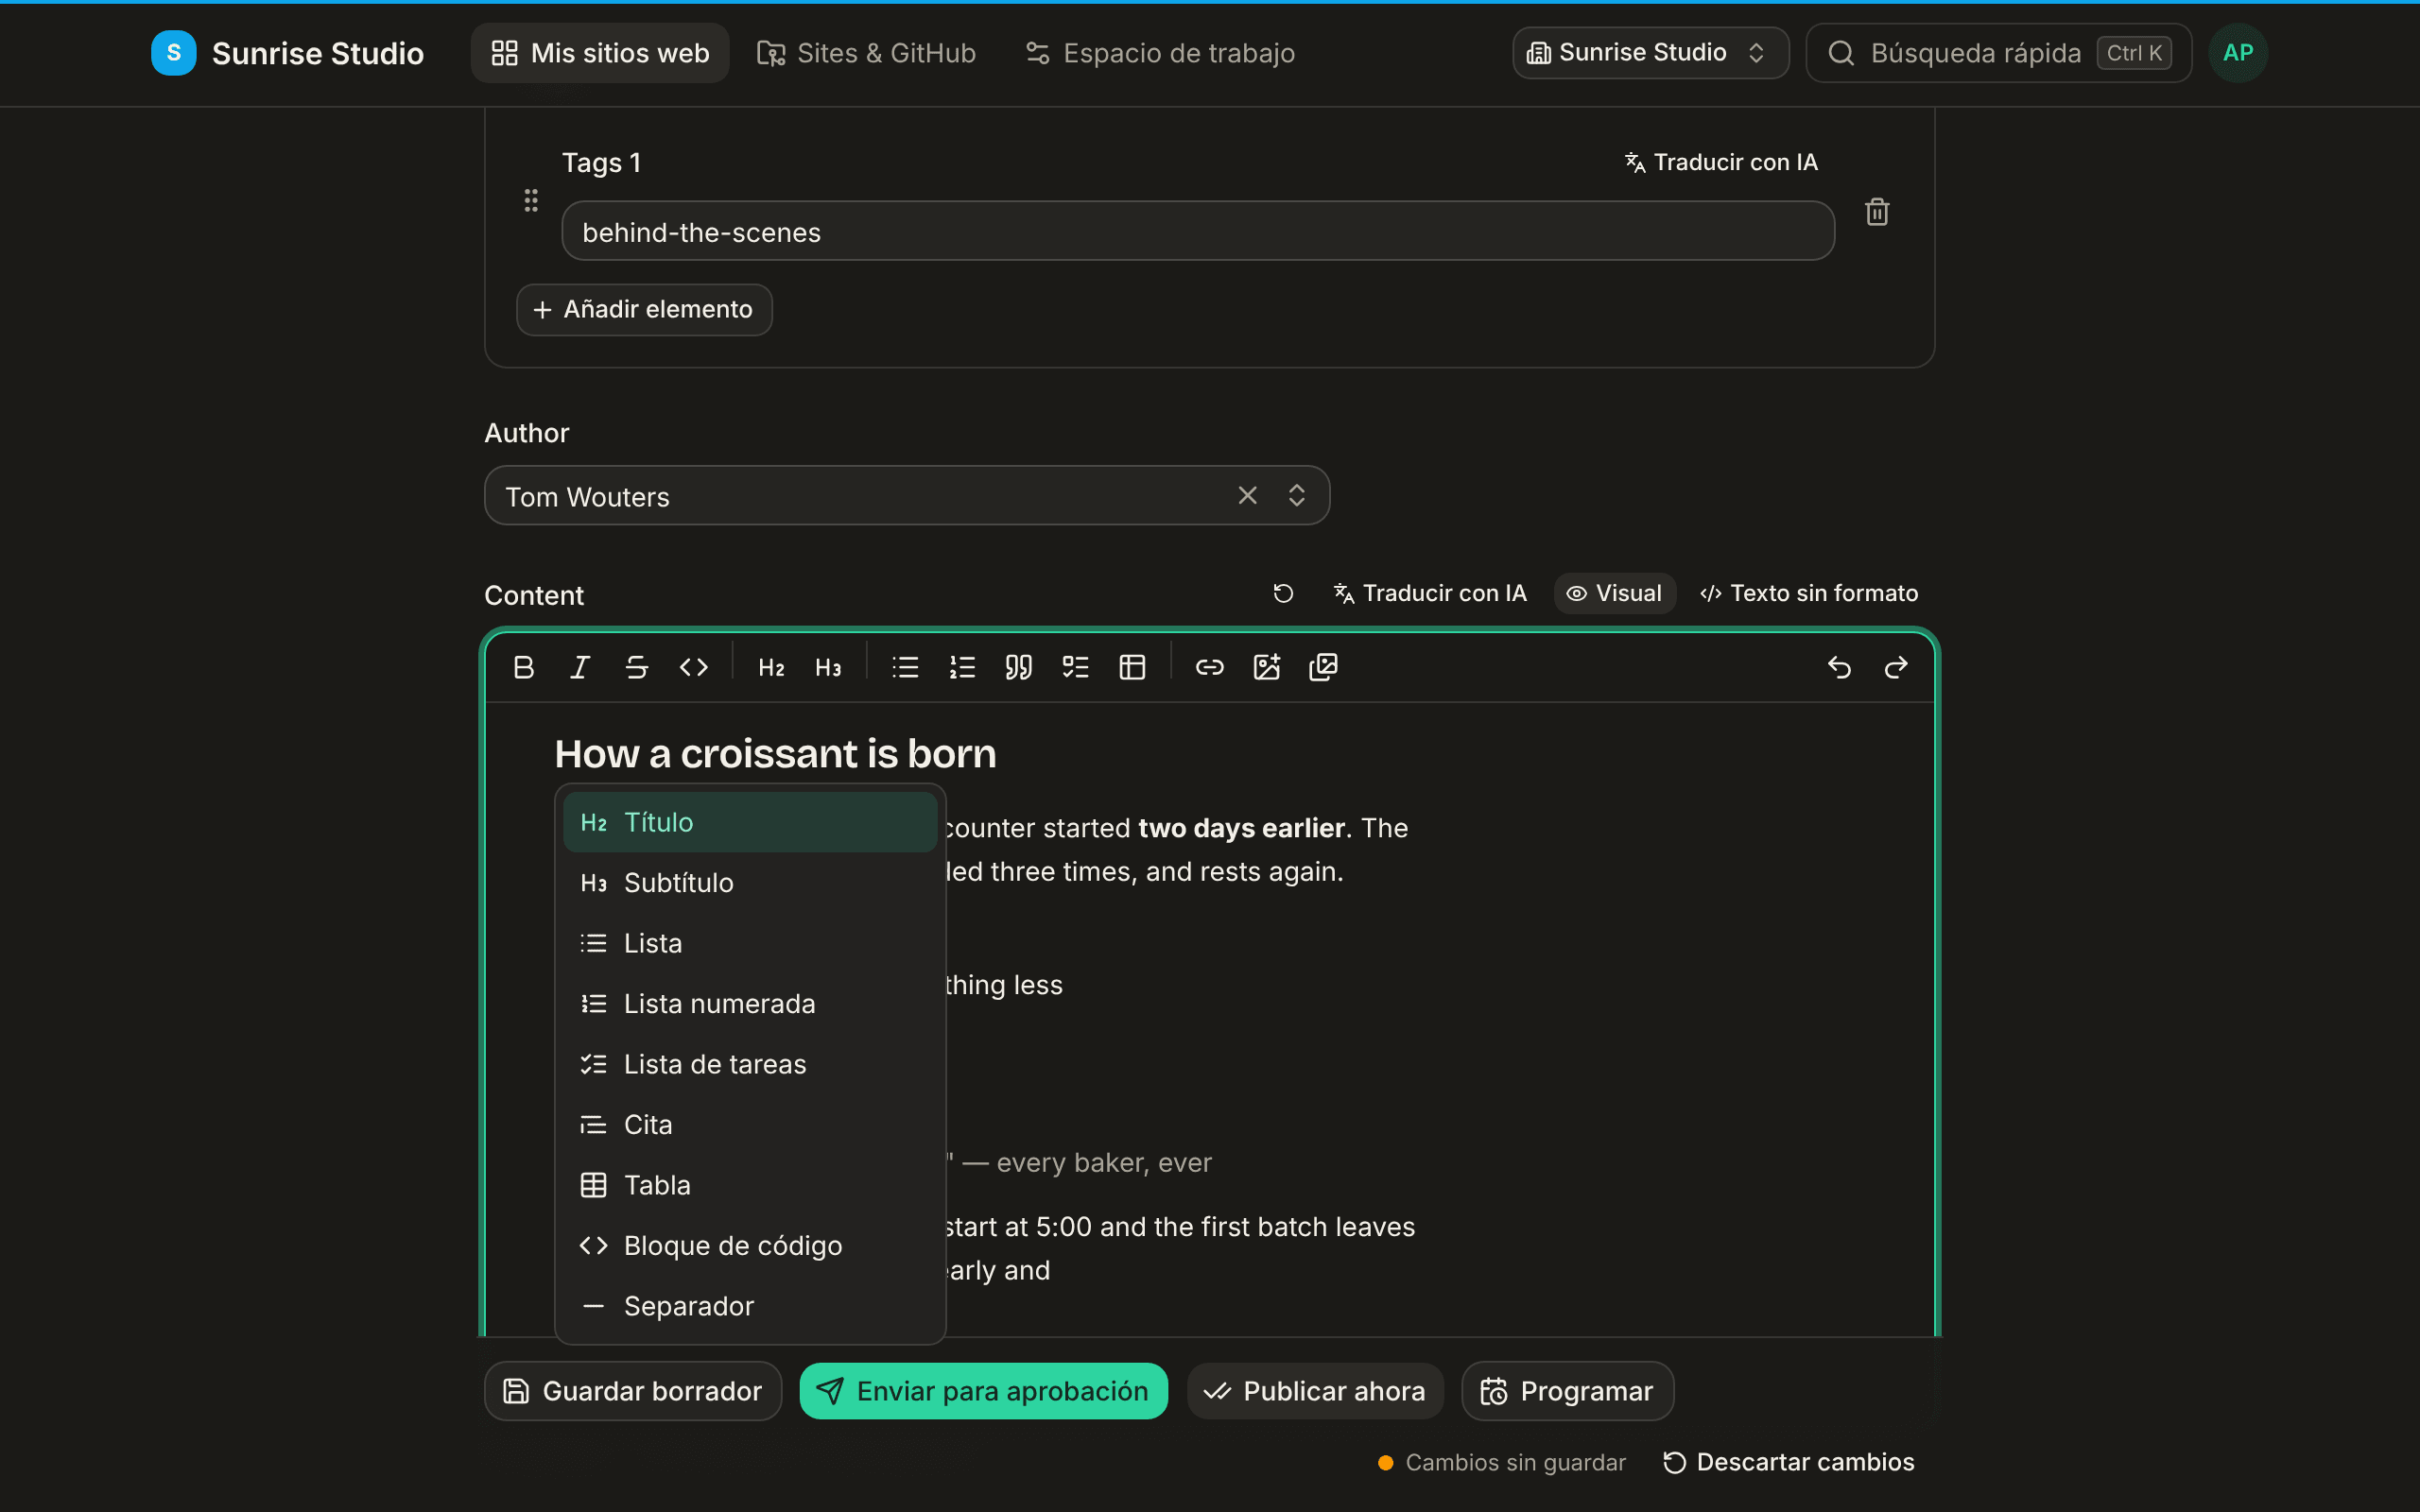Expand the Author dropdown chevrons
Viewport: 2420px width, 1512px height.
click(1297, 495)
